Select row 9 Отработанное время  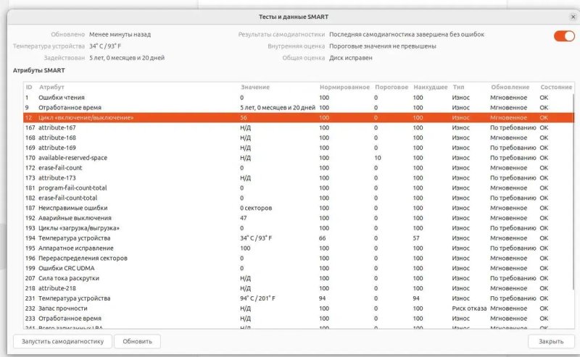click(x=299, y=108)
